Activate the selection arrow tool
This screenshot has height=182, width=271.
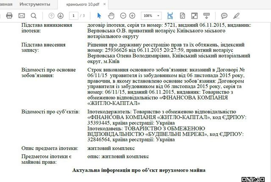99,16
